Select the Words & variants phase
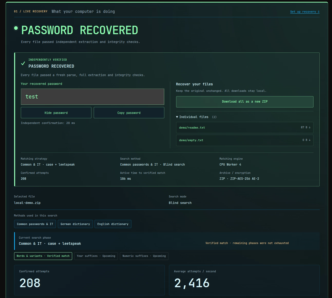 43,256
